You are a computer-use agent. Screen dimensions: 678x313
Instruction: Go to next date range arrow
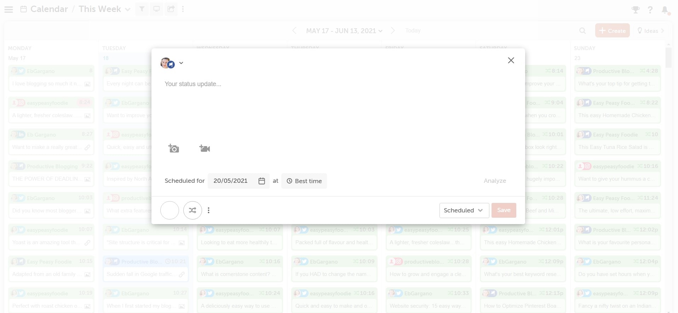coord(393,31)
